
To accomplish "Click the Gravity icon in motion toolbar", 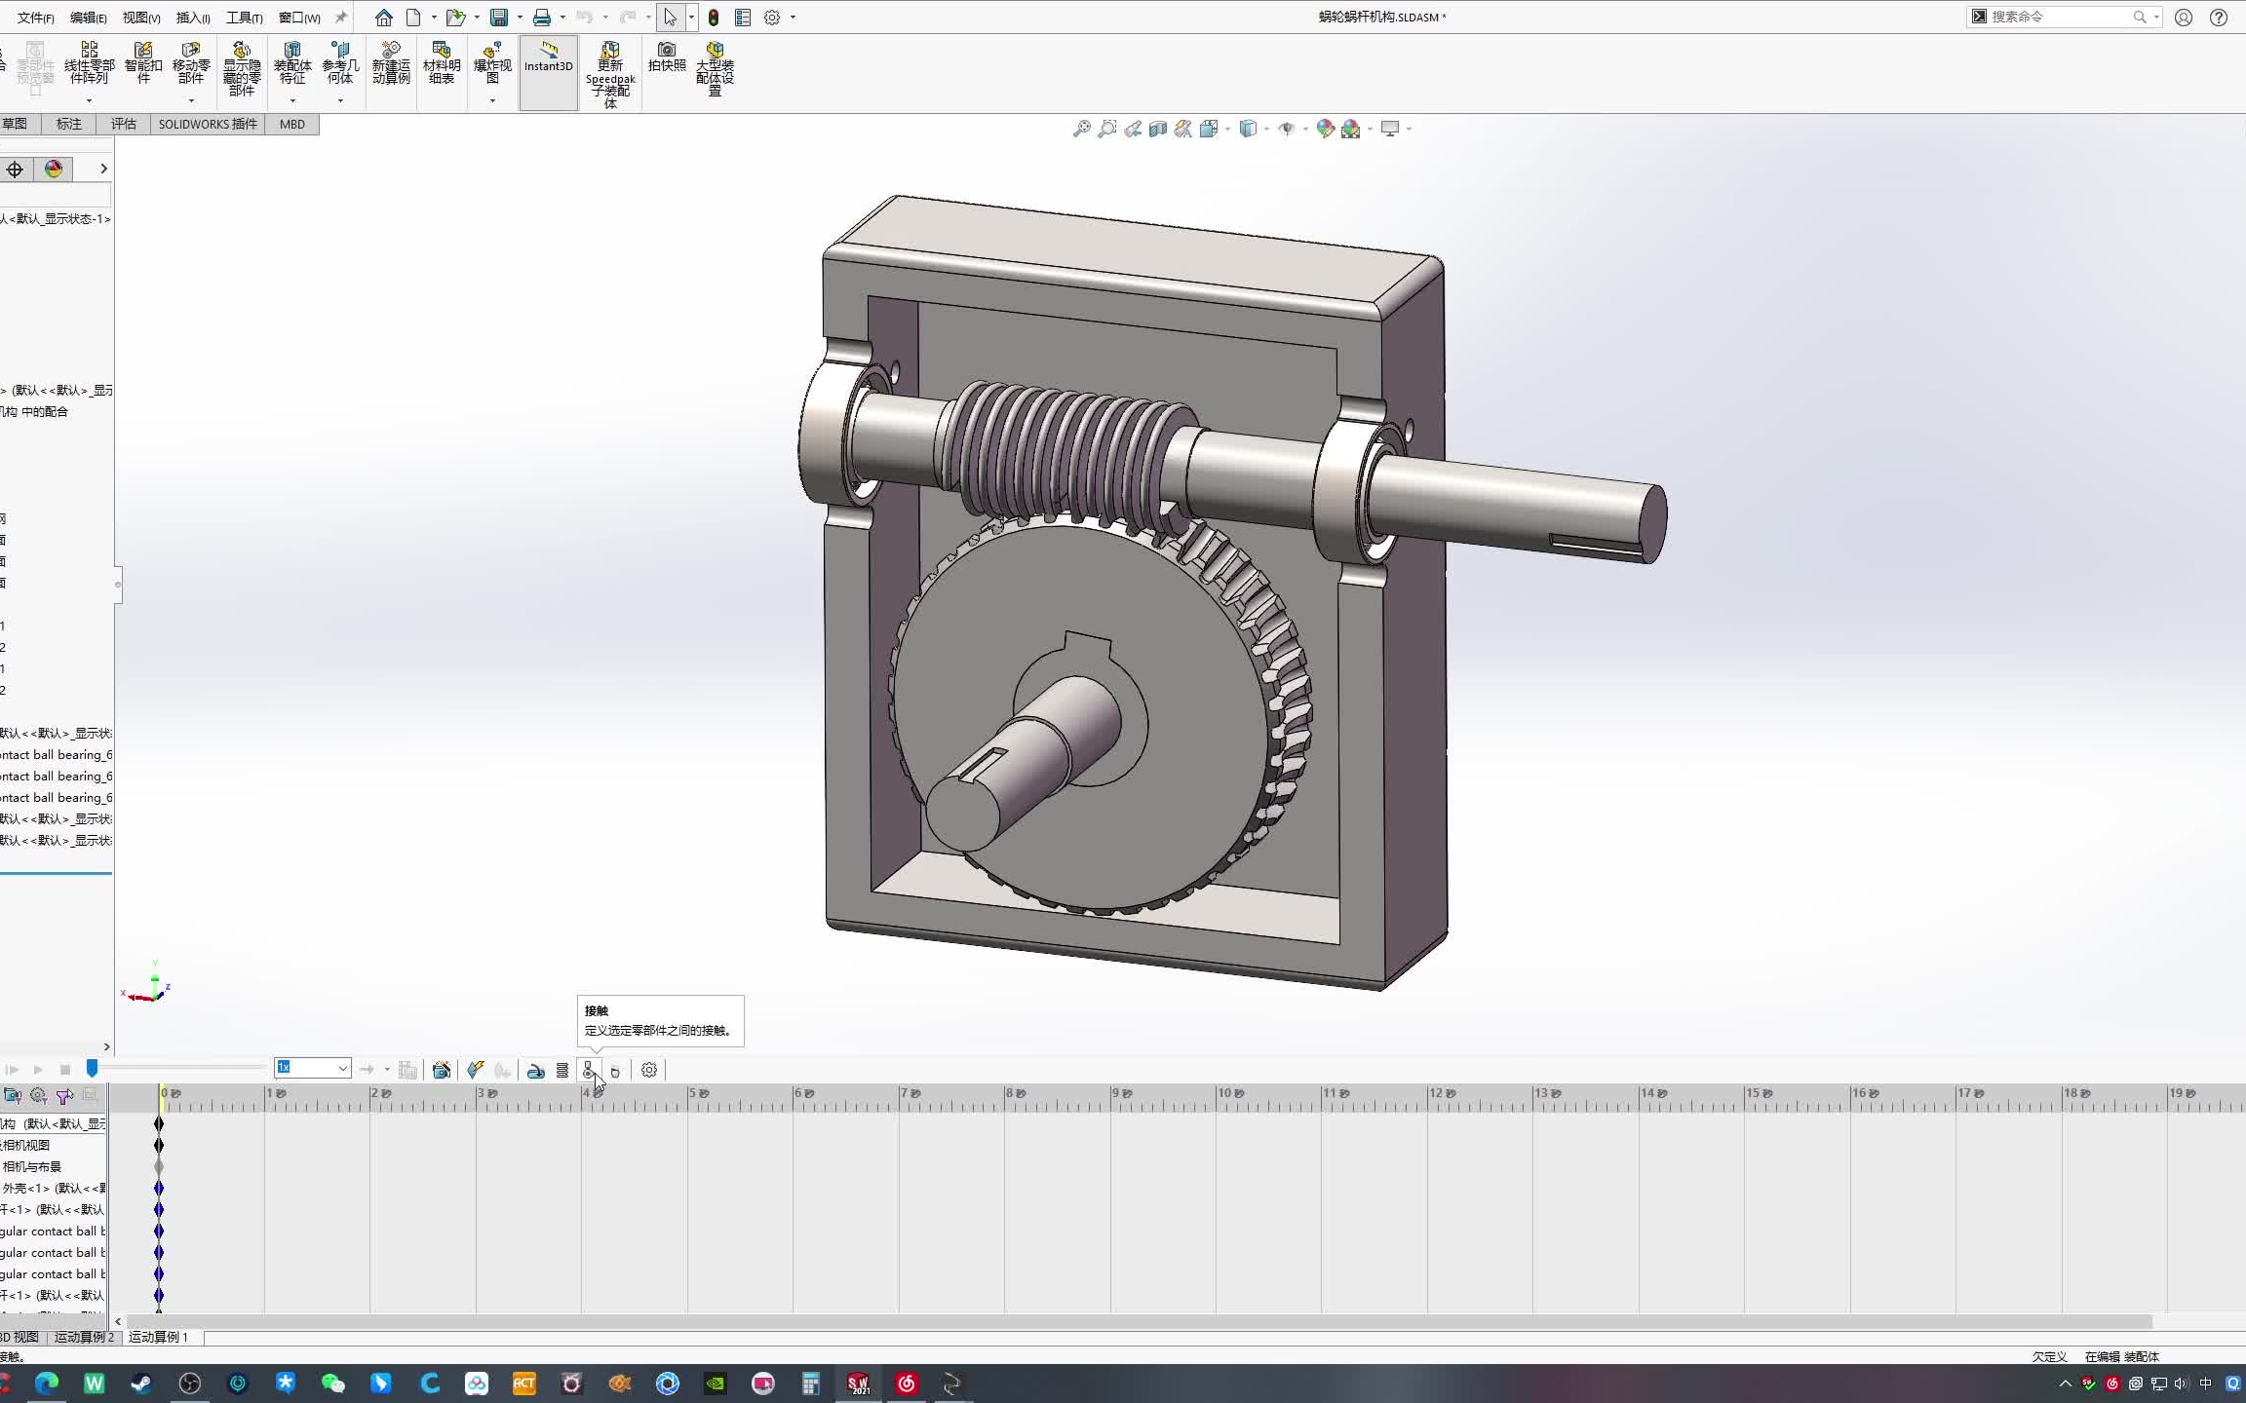I will (x=615, y=1070).
